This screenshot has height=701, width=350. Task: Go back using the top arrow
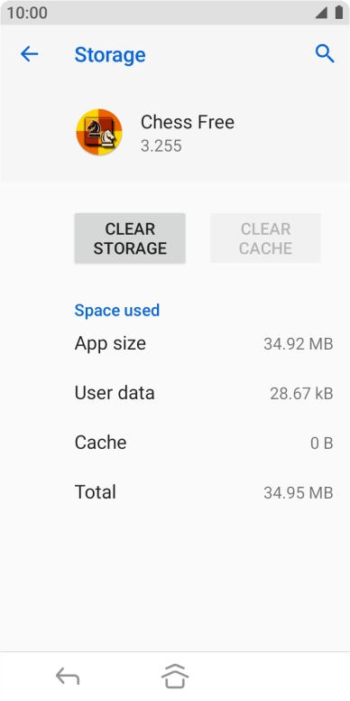click(x=29, y=54)
